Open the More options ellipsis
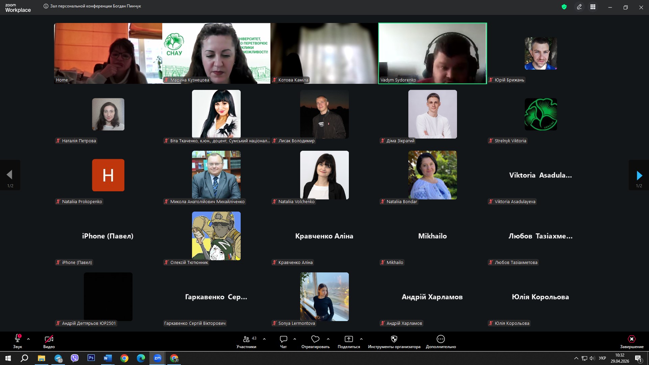The width and height of the screenshot is (649, 365). pyautogui.click(x=440, y=339)
